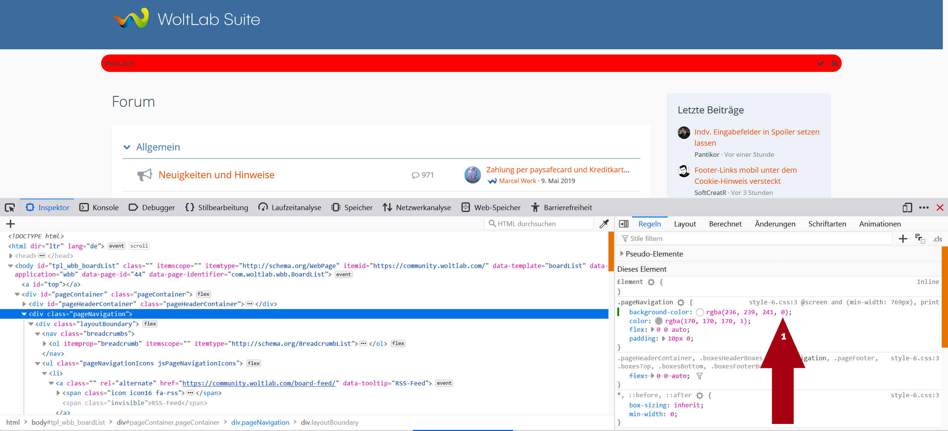Click the background-color swatch circle
This screenshot has height=431, width=948.
[700, 312]
